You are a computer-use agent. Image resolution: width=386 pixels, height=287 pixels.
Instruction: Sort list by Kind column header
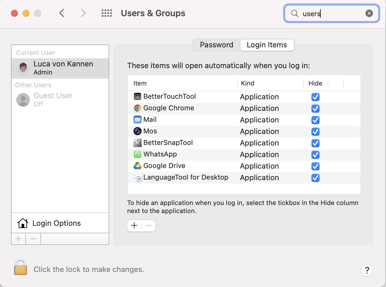248,83
